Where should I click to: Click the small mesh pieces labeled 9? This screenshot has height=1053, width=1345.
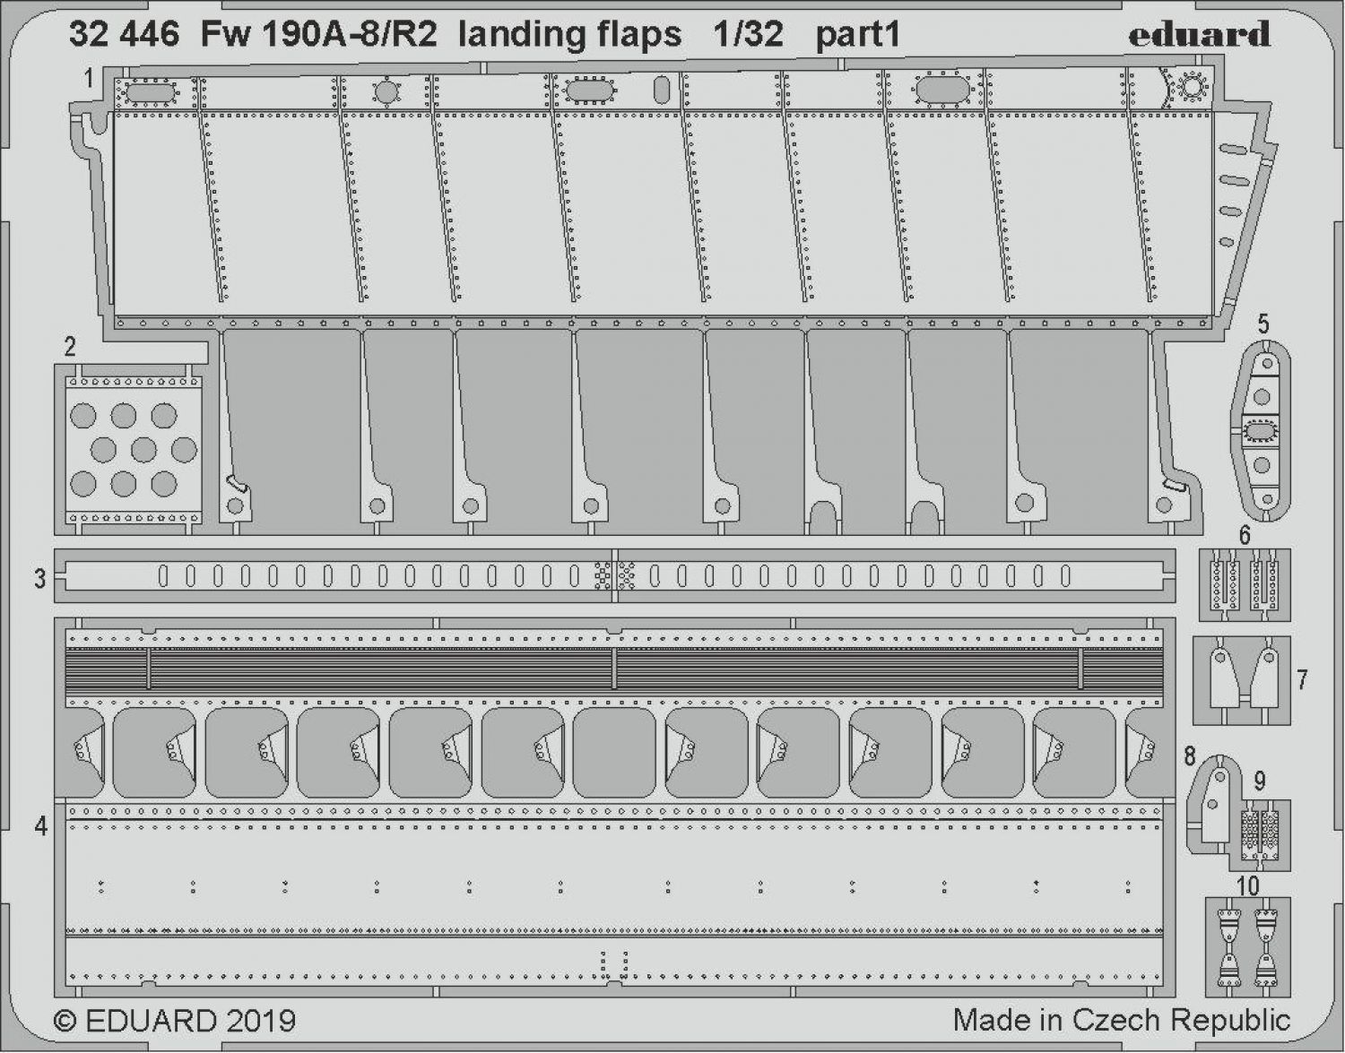1260,833
